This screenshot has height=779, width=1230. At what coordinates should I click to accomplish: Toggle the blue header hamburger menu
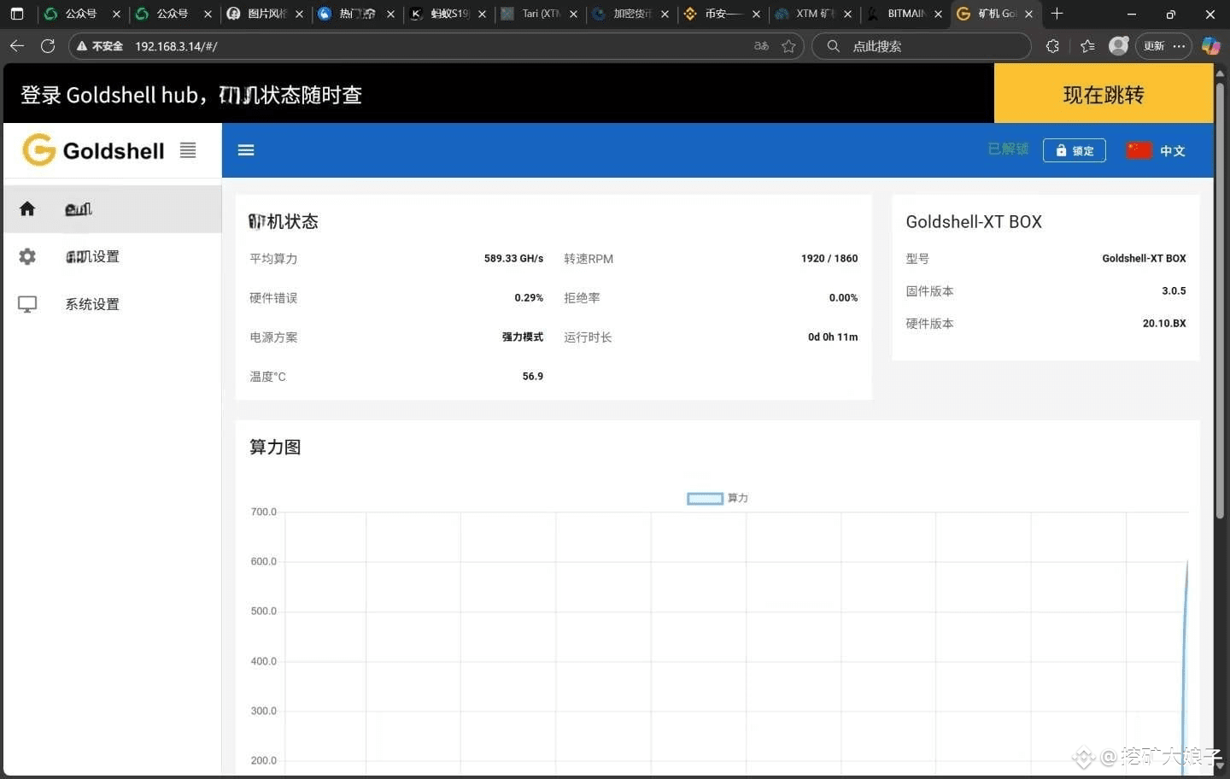pos(246,150)
